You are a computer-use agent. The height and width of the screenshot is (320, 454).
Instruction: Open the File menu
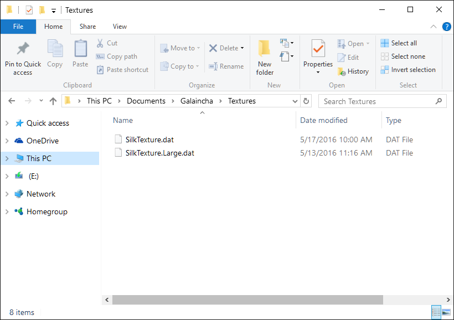pyautogui.click(x=18, y=27)
